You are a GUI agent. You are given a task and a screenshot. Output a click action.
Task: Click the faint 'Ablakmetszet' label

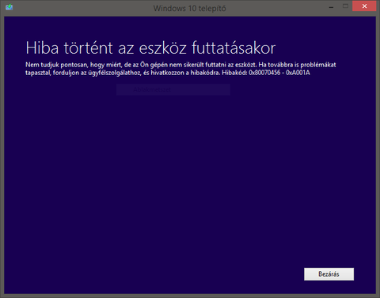(152, 89)
